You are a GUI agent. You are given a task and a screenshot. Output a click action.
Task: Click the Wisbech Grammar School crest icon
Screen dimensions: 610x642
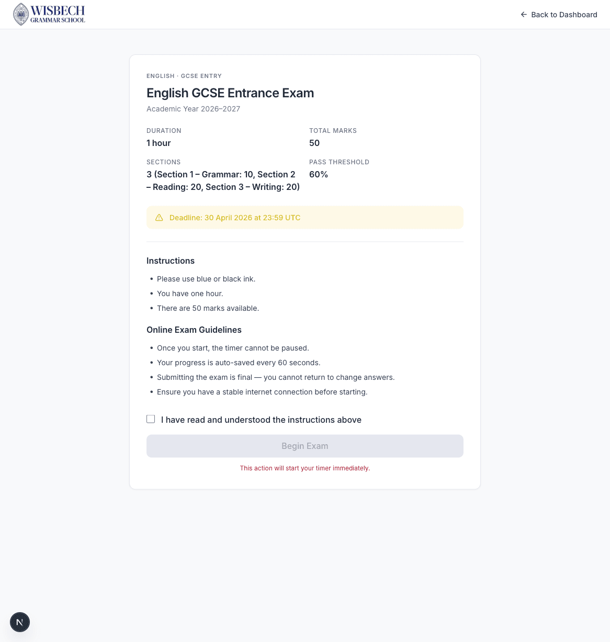[20, 14]
